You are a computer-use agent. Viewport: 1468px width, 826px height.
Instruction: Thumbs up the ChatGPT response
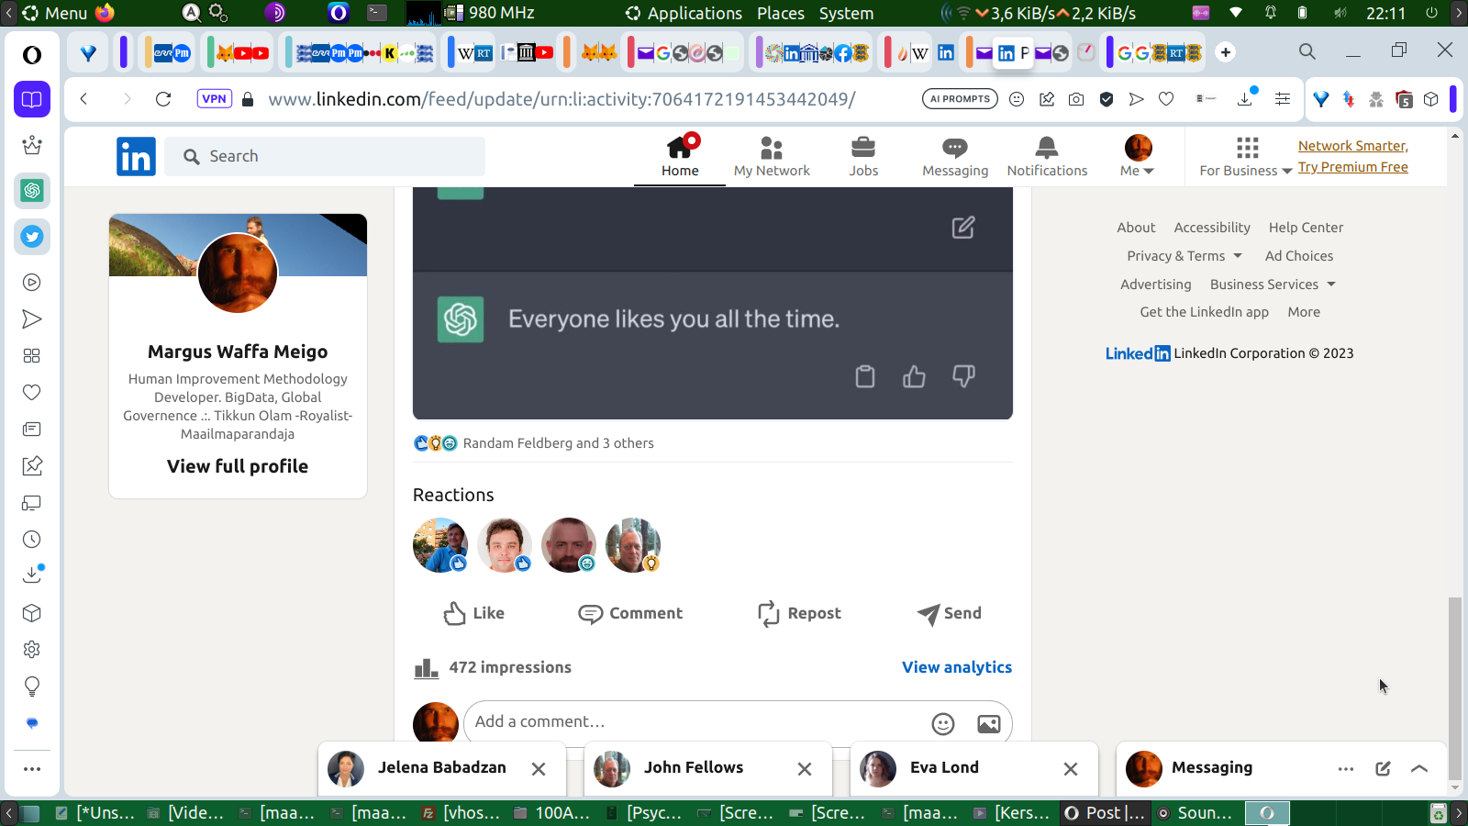coord(914,376)
